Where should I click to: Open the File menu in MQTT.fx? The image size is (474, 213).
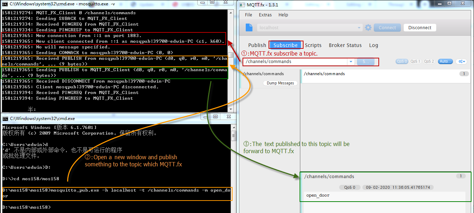(249, 15)
